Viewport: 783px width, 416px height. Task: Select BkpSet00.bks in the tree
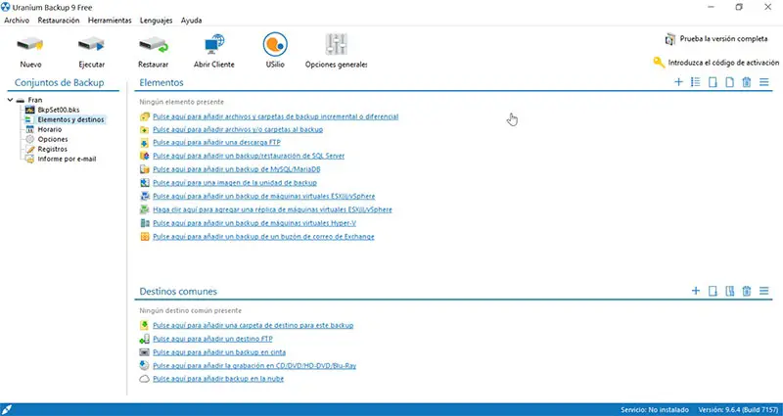[x=59, y=110]
